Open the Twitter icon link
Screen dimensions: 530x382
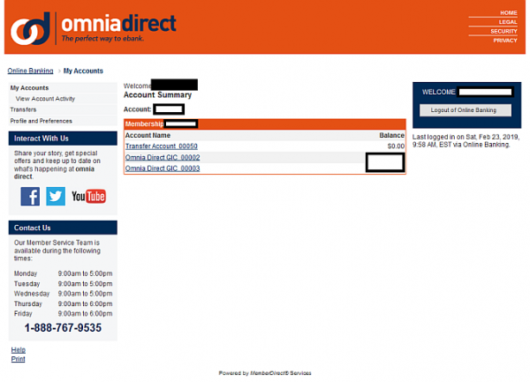pos(56,196)
